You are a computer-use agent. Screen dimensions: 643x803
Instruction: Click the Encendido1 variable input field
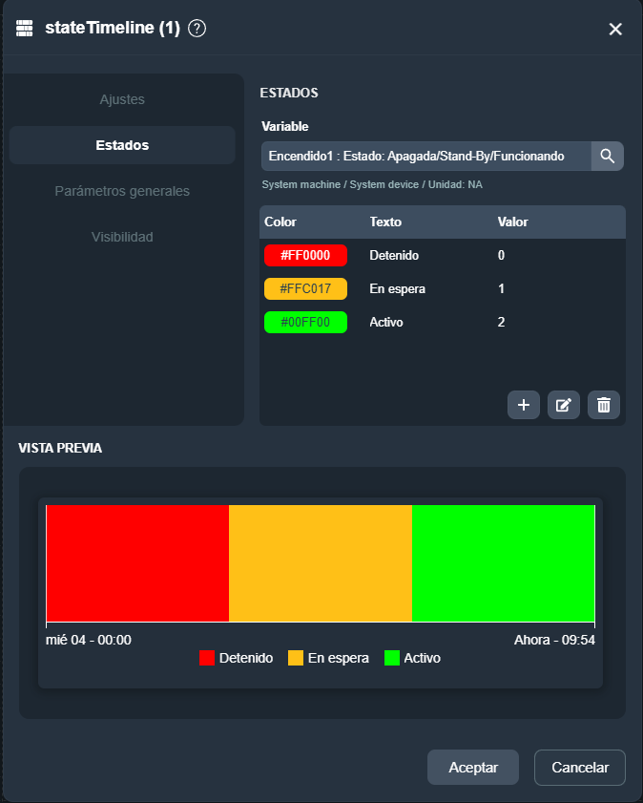(x=425, y=156)
